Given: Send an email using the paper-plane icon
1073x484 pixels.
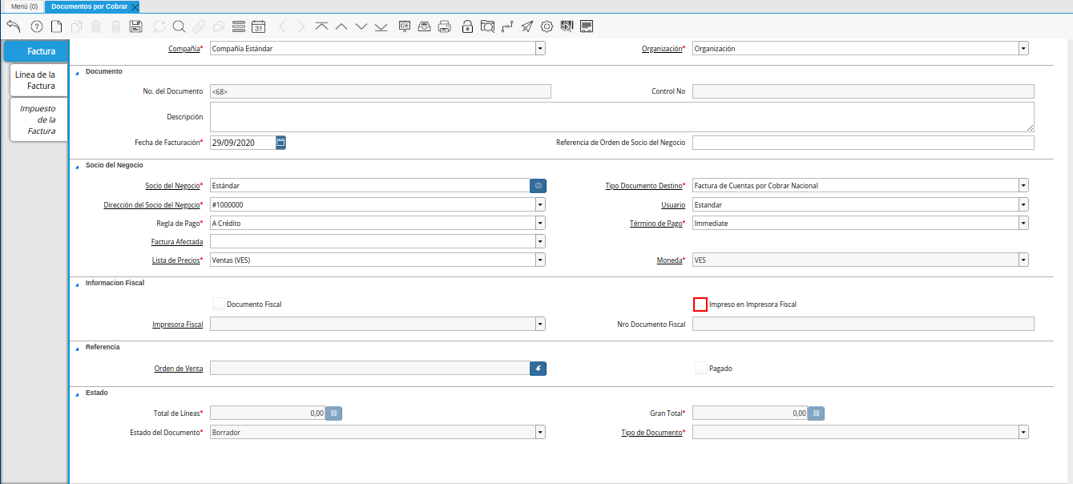Looking at the screenshot, I should click(x=527, y=26).
